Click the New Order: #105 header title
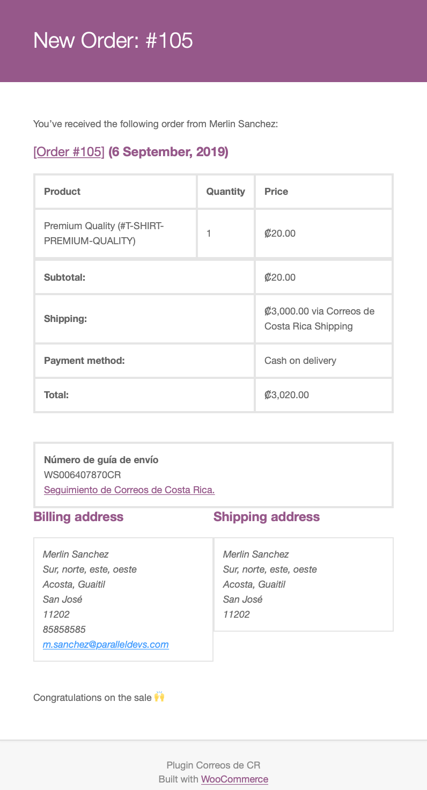This screenshot has width=427, height=790. [x=113, y=40]
